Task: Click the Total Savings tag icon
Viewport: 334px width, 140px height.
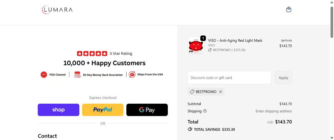Action: point(190,129)
